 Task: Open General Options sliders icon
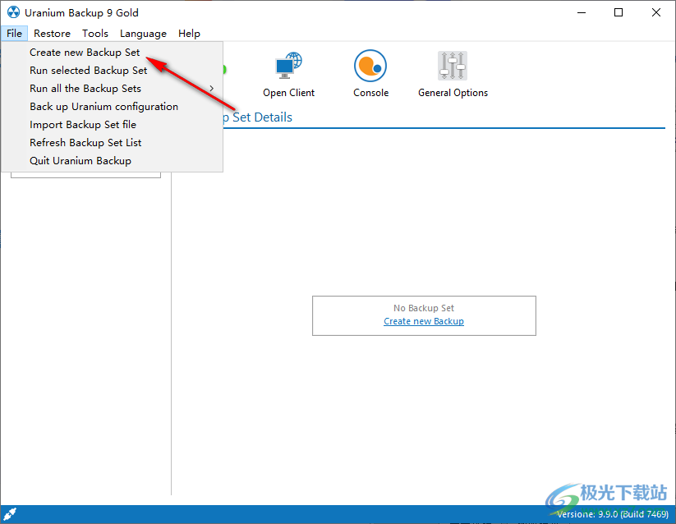click(x=453, y=66)
